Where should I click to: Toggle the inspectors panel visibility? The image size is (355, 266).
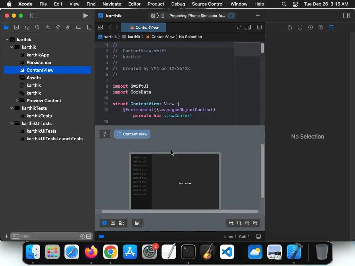pos(346,15)
